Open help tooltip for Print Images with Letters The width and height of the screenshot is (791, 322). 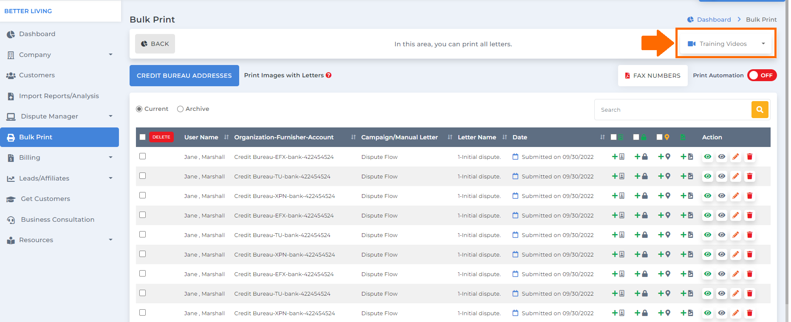point(329,75)
